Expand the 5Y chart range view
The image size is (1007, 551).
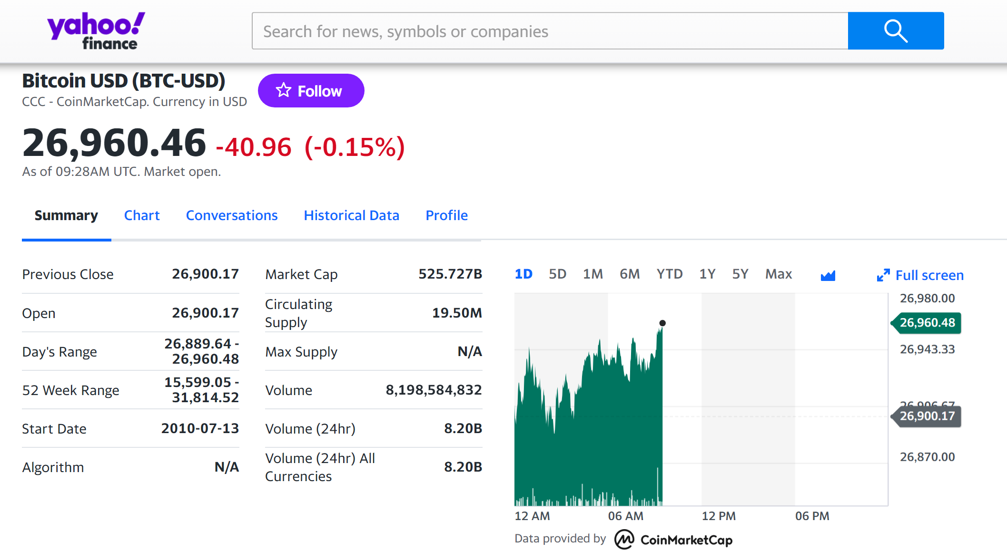point(739,275)
